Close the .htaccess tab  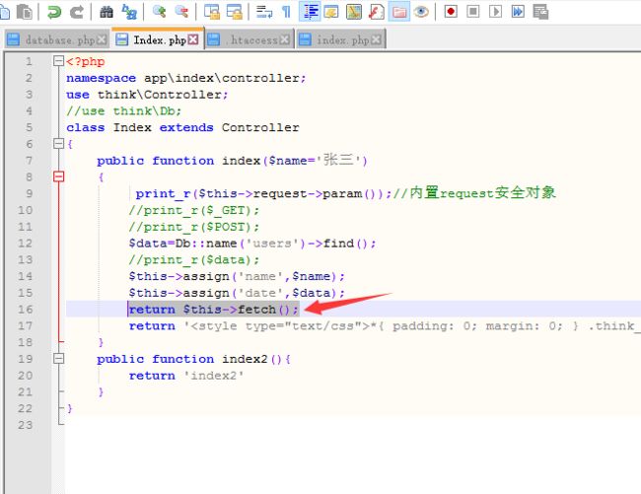[x=285, y=39]
